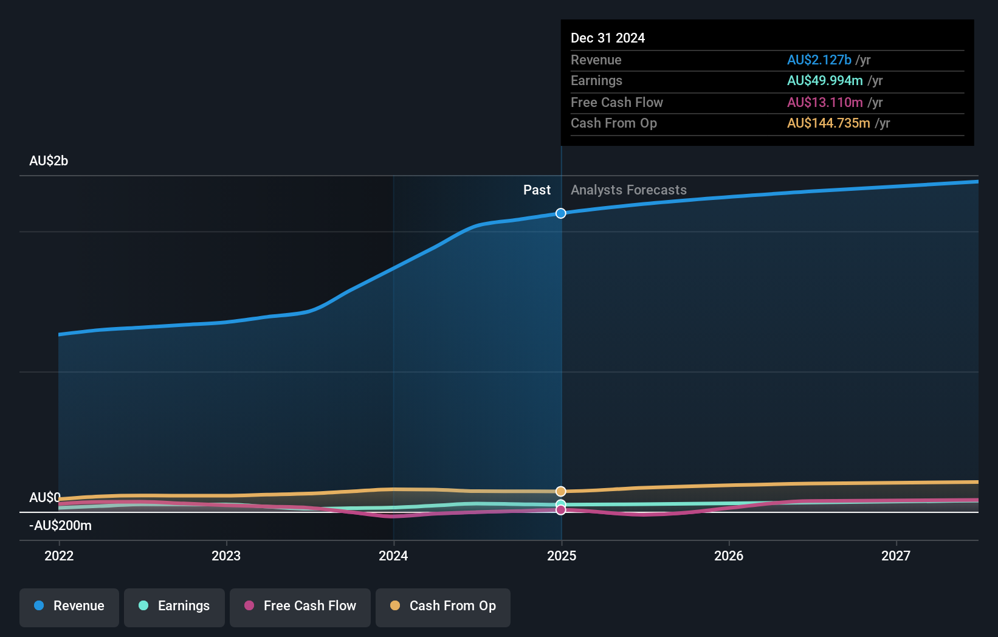998x637 pixels.
Task: Switch to the Past section of the chart
Action: pos(537,190)
